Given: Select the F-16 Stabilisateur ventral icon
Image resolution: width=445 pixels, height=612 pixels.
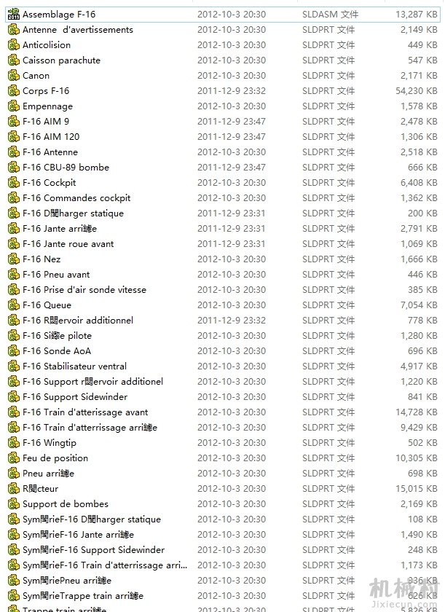Looking at the screenshot, I should pyautogui.click(x=14, y=366).
